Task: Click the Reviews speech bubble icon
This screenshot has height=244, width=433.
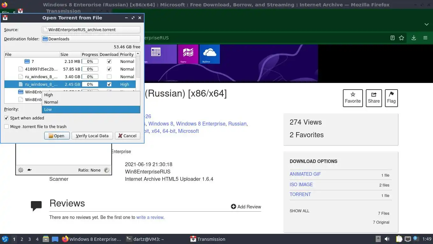Action: tap(36, 206)
